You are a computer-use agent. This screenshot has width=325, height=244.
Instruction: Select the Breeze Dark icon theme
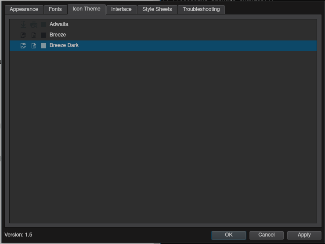coord(64,46)
